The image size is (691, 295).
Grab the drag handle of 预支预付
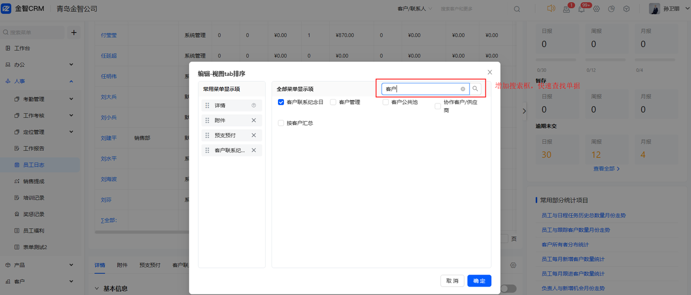[x=207, y=135]
